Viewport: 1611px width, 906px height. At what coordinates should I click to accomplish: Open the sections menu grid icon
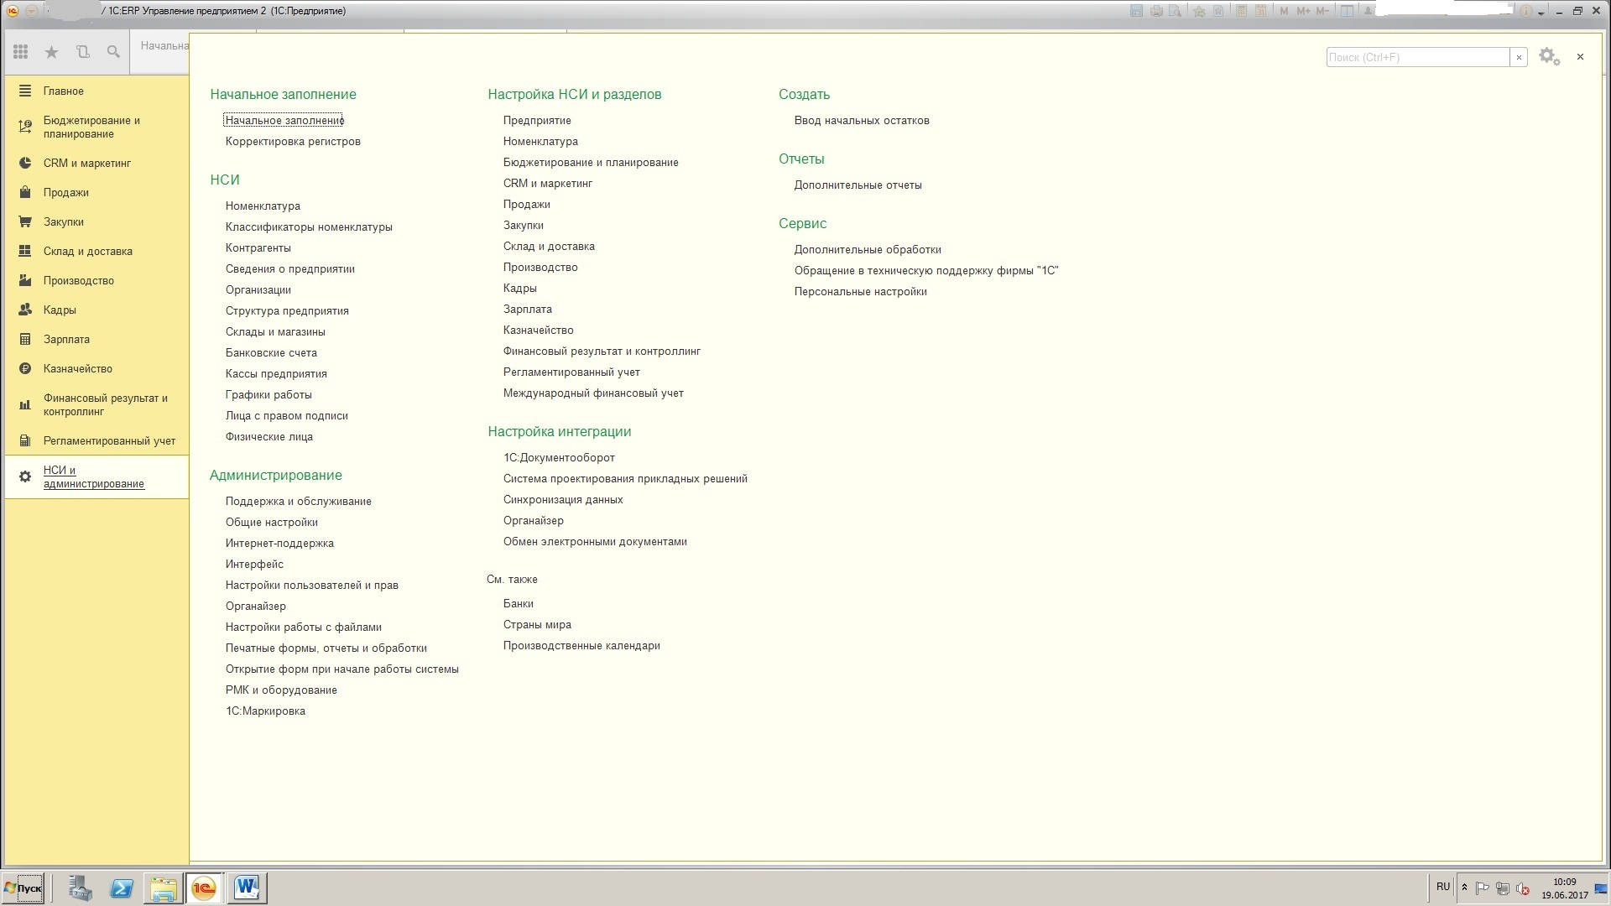(x=21, y=52)
